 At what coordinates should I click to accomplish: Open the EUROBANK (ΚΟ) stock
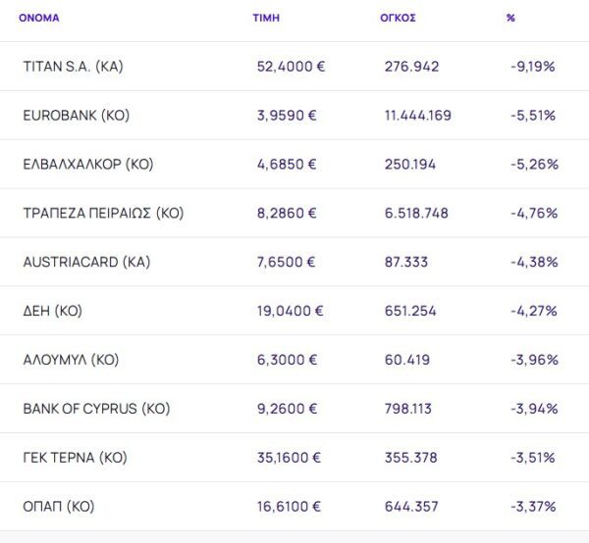76,116
